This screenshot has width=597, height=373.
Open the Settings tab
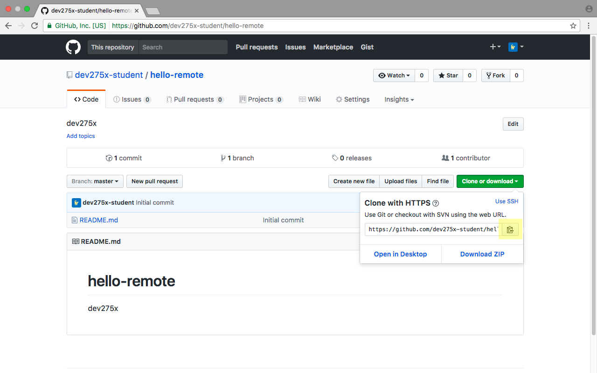point(353,99)
